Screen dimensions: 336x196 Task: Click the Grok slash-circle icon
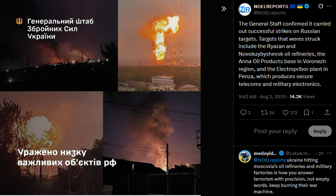tap(321, 6)
